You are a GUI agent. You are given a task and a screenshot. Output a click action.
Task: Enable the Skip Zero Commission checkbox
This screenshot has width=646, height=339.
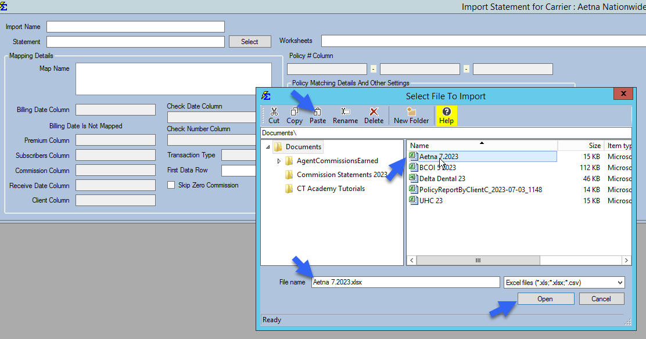pos(171,185)
